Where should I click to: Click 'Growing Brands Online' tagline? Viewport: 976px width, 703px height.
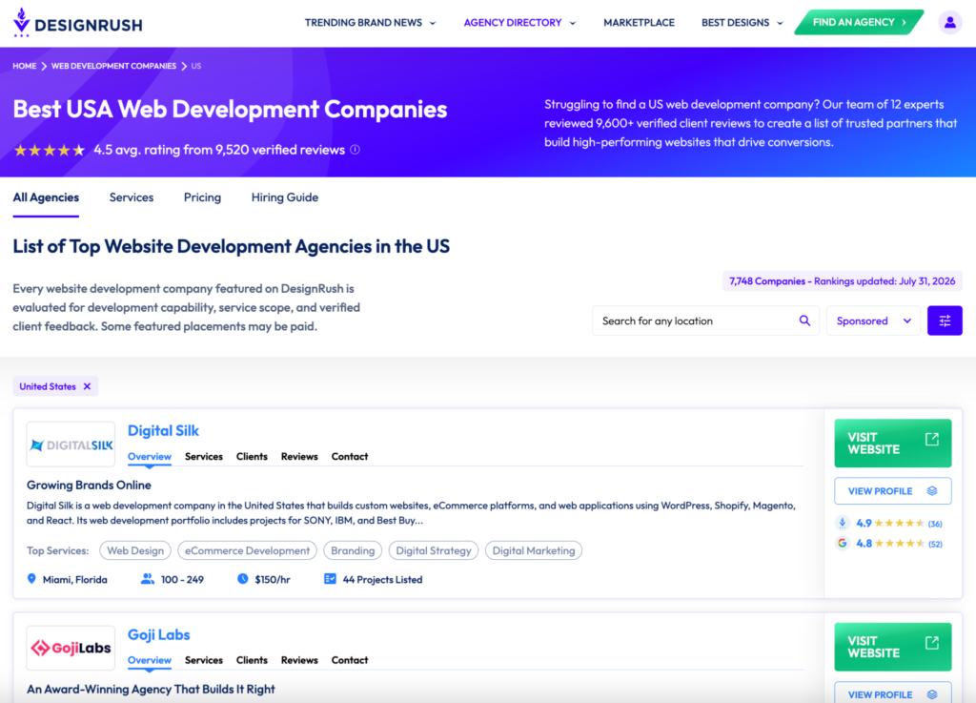pyautogui.click(x=89, y=486)
